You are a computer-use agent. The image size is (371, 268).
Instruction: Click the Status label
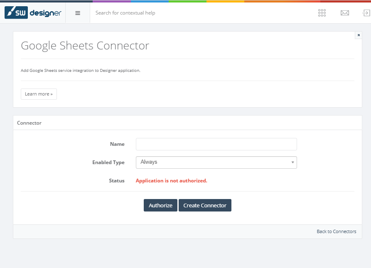tap(117, 181)
